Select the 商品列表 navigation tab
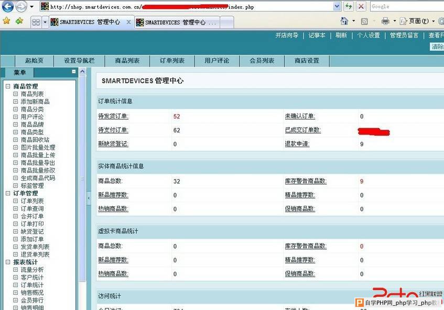This screenshot has width=444, height=310. click(x=127, y=61)
